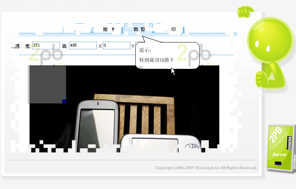Select the tab ending in 印 (watermark)

point(169,29)
